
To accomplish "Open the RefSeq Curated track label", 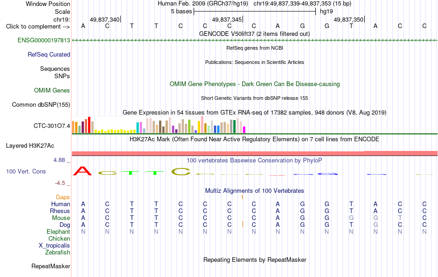I will coord(49,55).
